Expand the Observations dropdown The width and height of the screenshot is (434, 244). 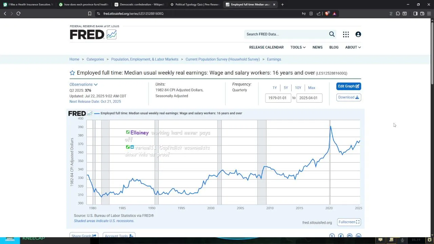(83, 84)
